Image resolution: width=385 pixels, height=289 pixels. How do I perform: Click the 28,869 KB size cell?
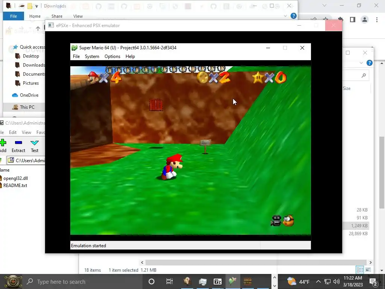[358, 233]
